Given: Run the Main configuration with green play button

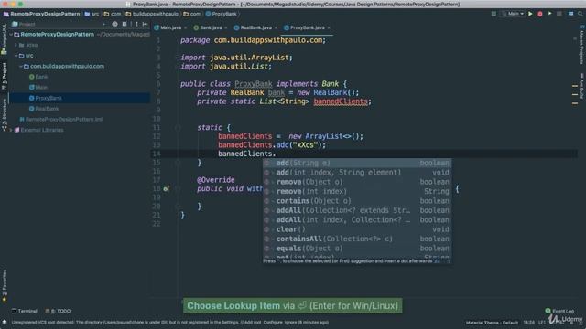Looking at the screenshot, I should coord(530,14).
